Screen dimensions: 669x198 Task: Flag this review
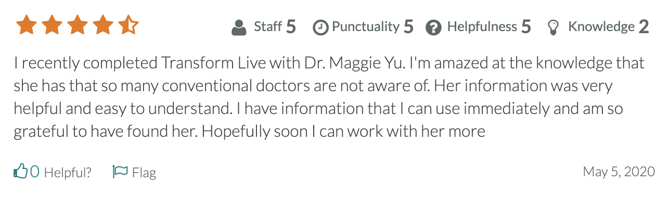pyautogui.click(x=134, y=172)
